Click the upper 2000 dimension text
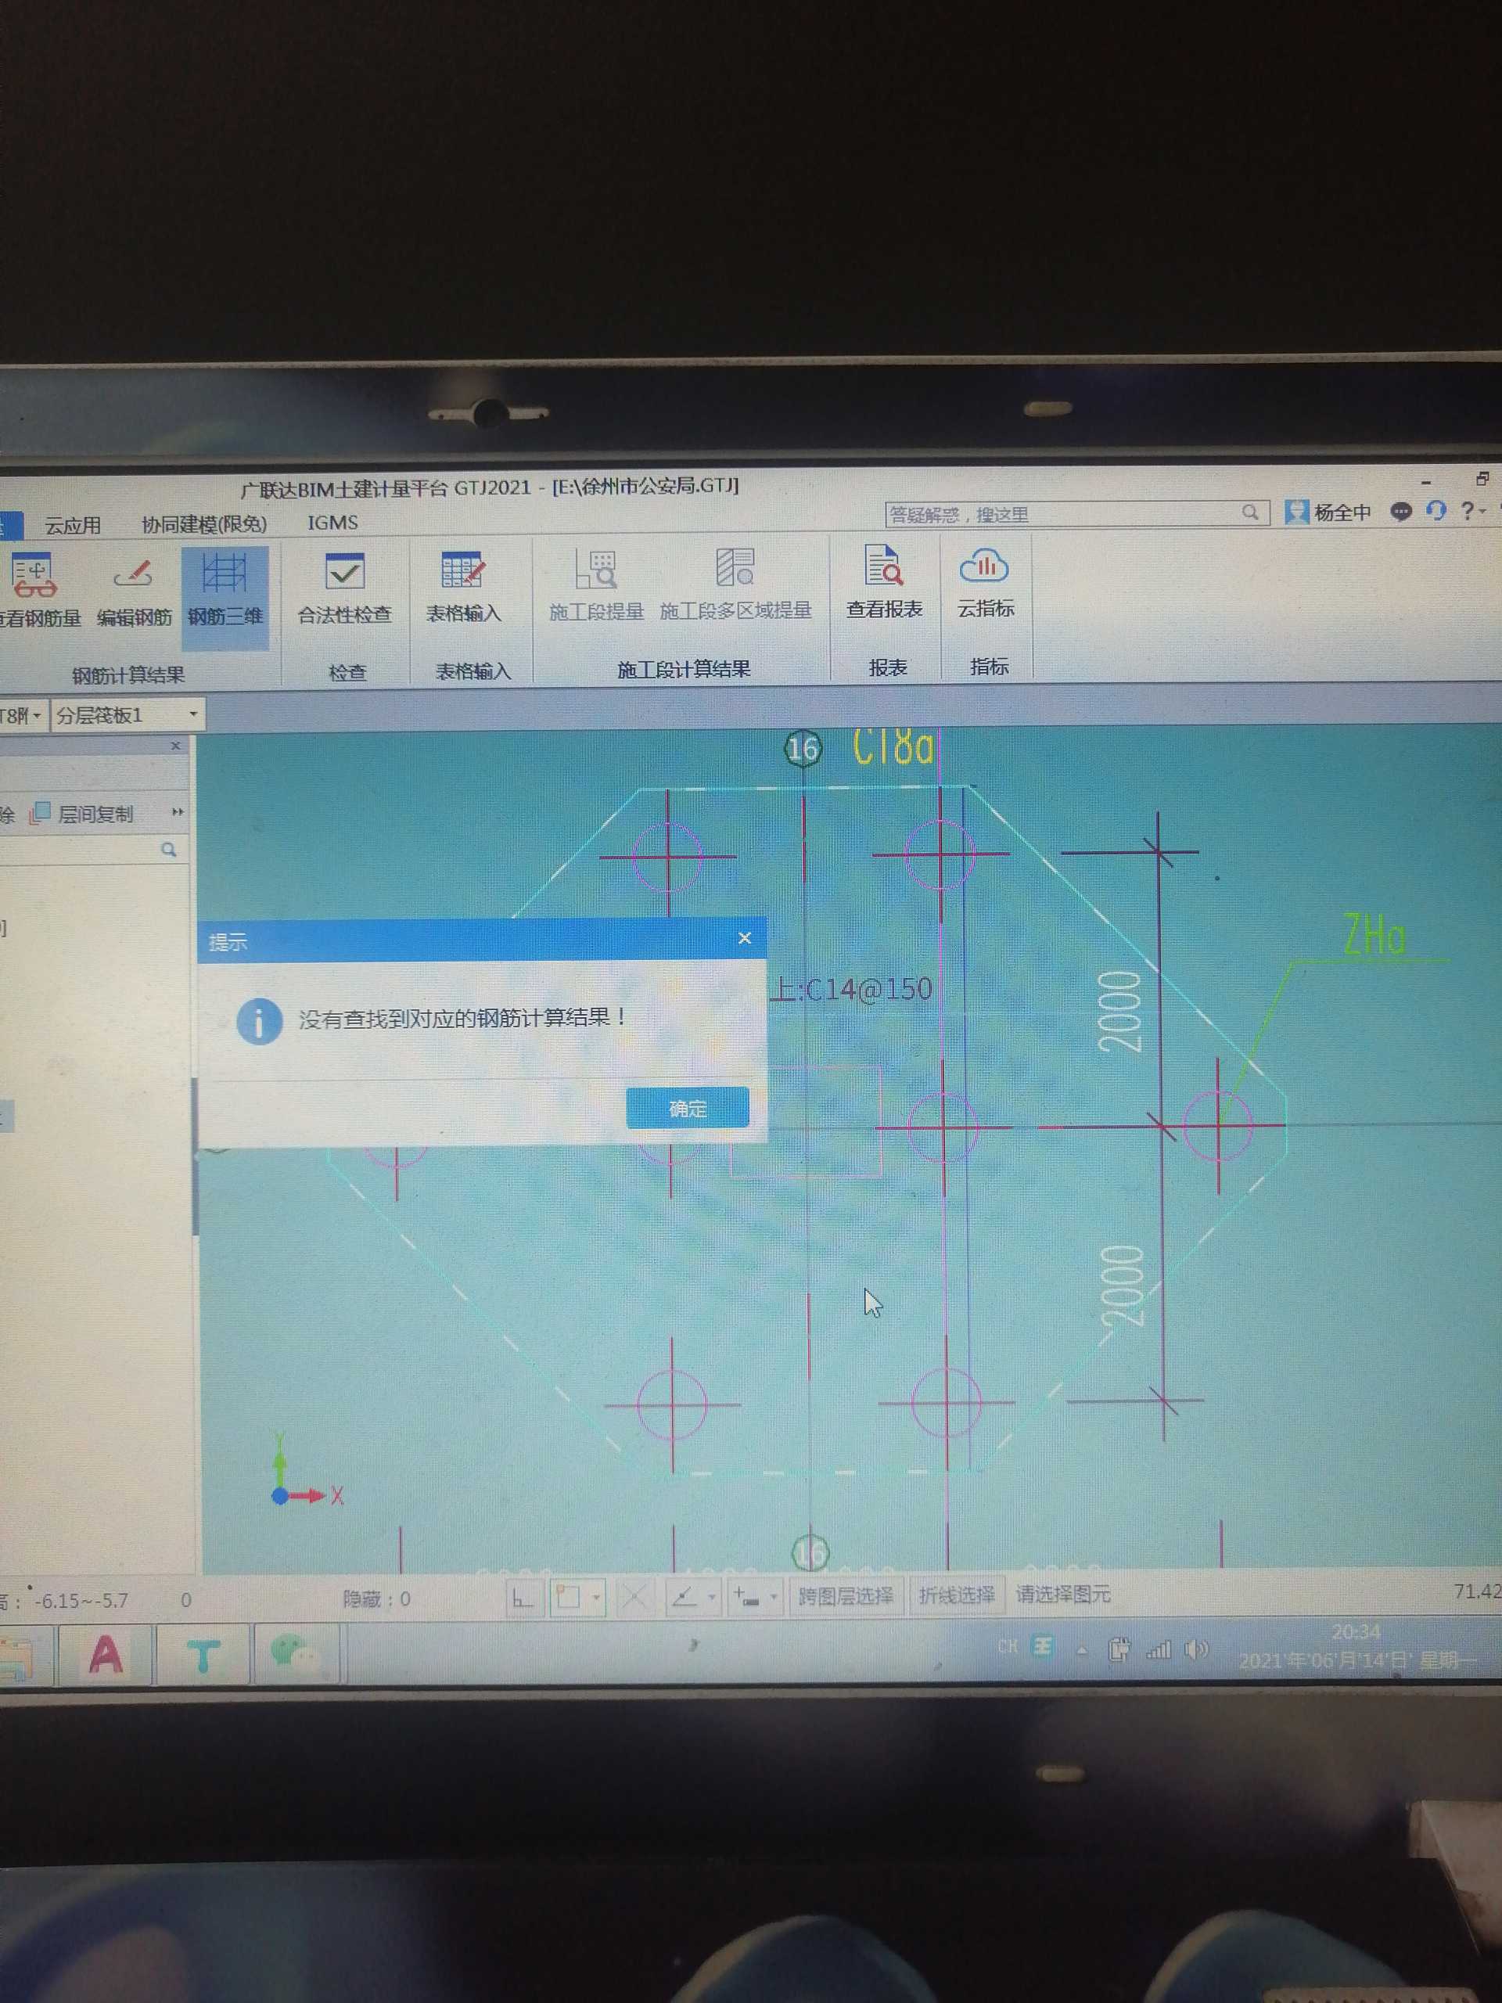The image size is (1502, 2003). [1119, 1012]
